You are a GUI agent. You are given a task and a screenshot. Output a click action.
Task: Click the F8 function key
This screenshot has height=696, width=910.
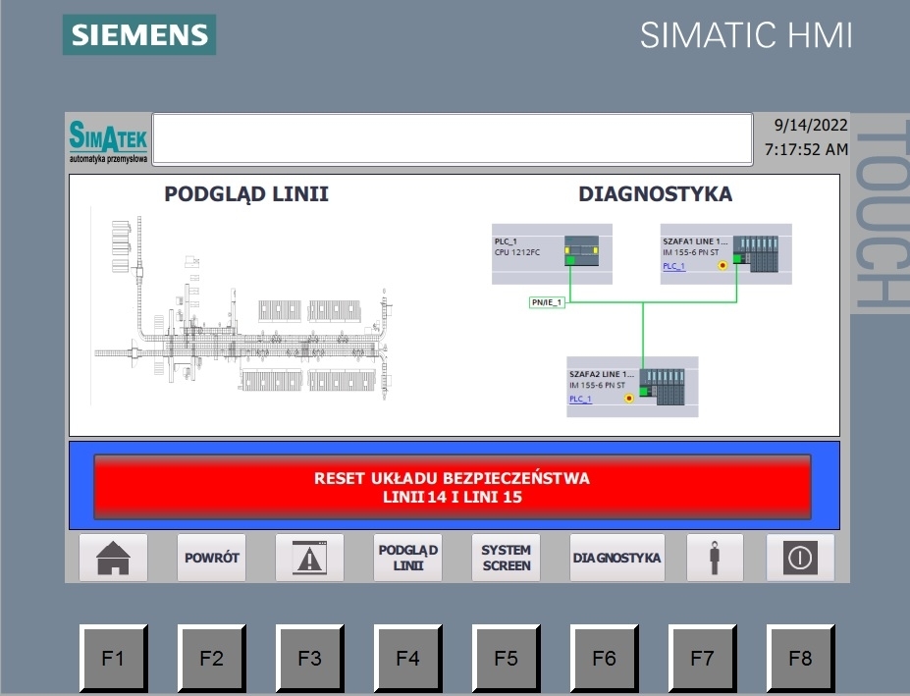click(800, 659)
